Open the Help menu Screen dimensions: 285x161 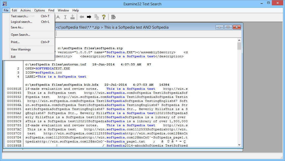click(x=76, y=10)
